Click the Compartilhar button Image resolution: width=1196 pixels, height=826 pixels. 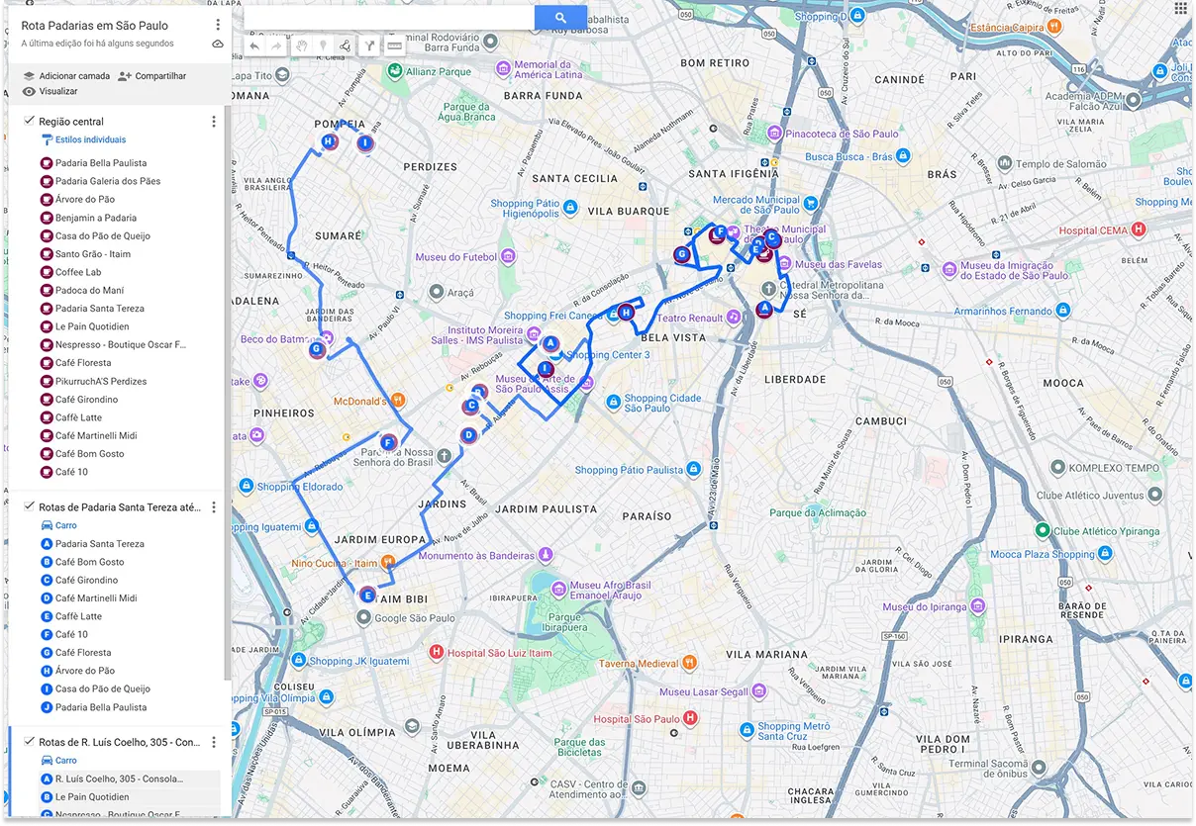coord(159,75)
